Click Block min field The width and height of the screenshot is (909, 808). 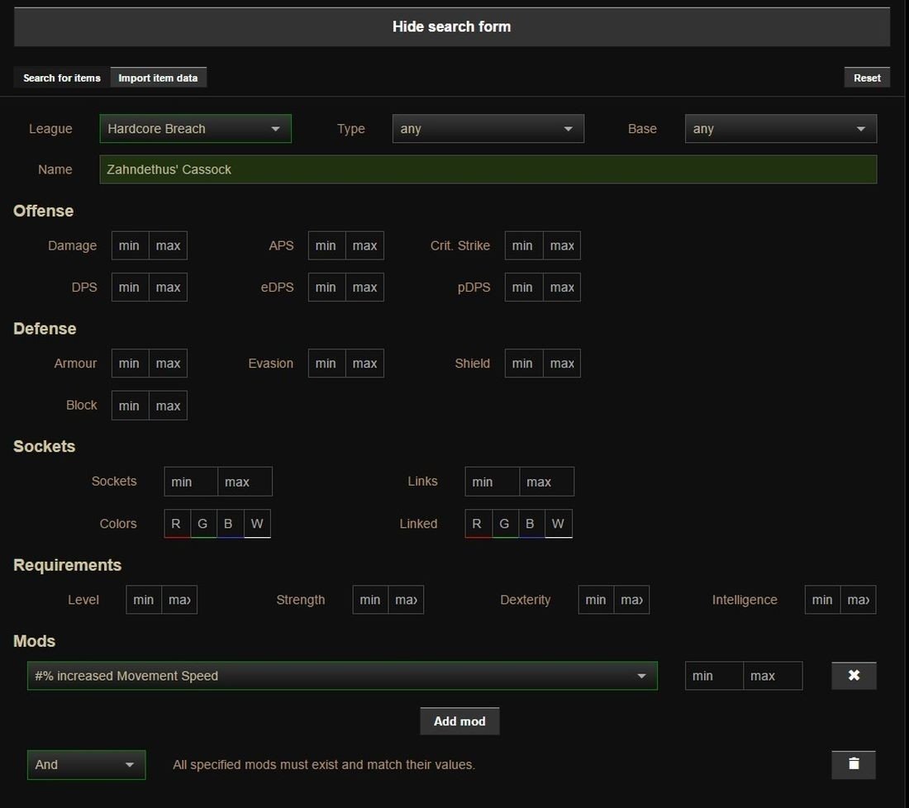pyautogui.click(x=130, y=406)
